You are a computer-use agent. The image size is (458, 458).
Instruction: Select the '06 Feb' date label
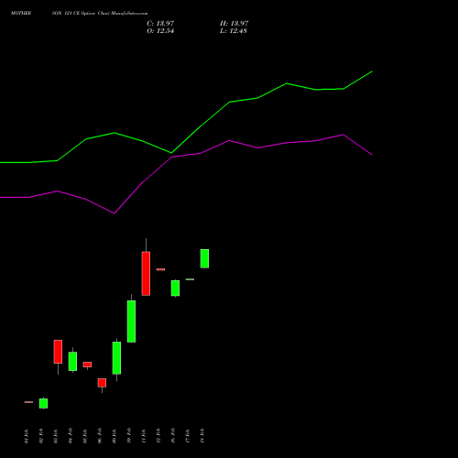pyautogui.click(x=100, y=436)
